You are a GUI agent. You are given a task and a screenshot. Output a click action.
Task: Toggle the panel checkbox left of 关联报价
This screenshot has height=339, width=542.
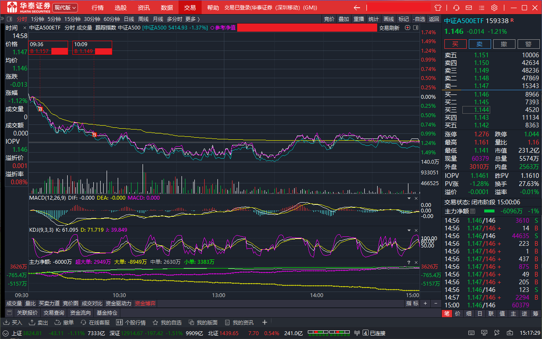[x=9, y=313]
